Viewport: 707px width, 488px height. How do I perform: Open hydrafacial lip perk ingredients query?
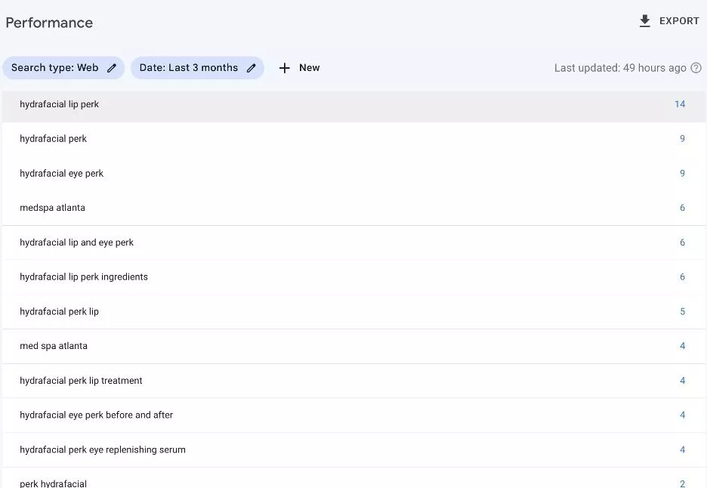[84, 277]
